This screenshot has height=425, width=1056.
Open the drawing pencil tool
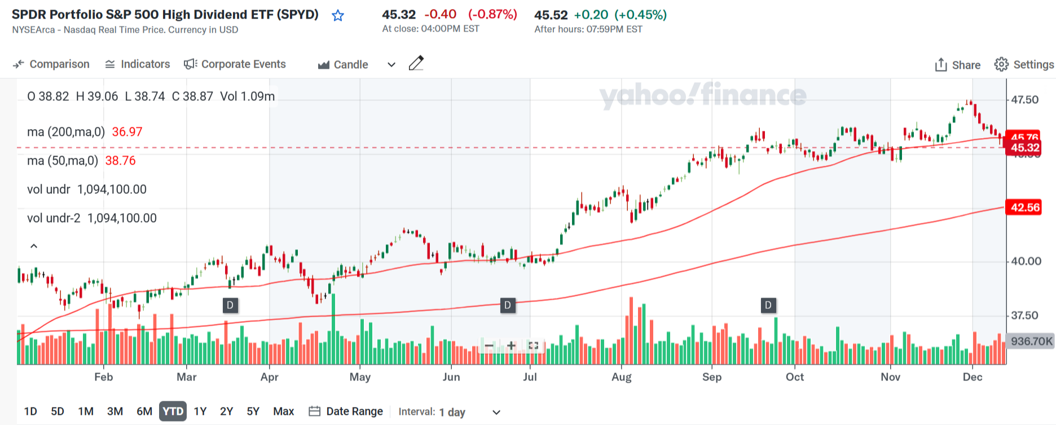[x=416, y=63]
